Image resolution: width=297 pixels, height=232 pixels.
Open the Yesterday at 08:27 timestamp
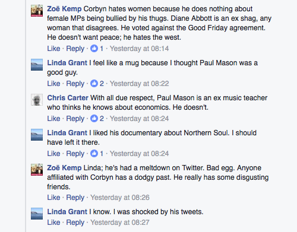point(120,223)
